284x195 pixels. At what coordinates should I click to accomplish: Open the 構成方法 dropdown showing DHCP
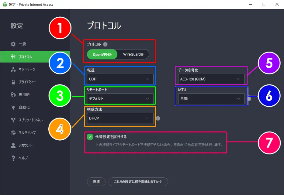[x=120, y=118]
